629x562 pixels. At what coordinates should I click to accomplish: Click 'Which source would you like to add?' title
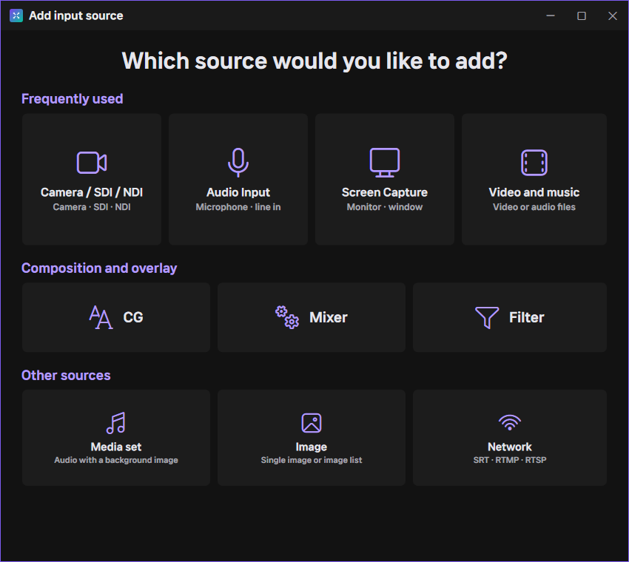(314, 61)
